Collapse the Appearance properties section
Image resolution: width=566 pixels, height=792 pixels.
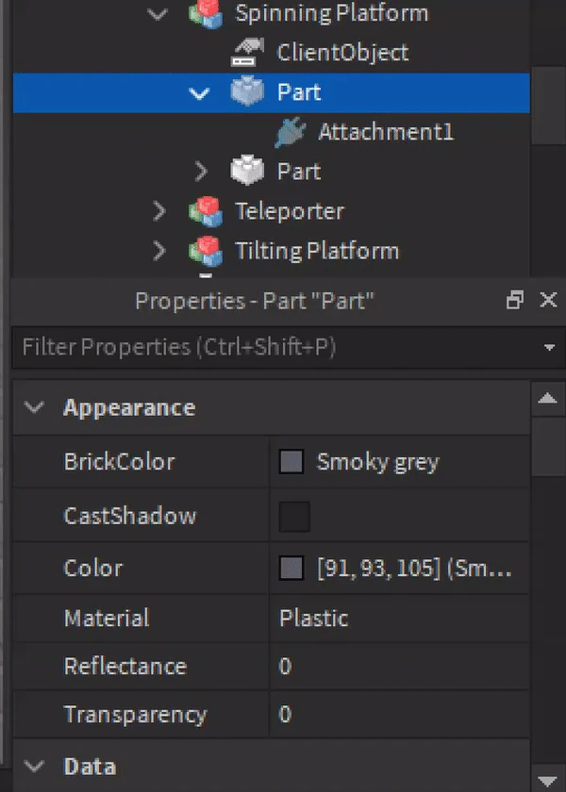(x=36, y=408)
